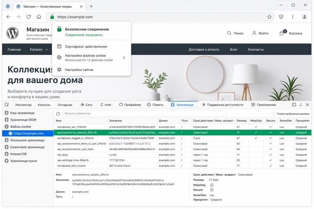
Task: Expand the Каталог dropdown menu
Action: (x=38, y=49)
